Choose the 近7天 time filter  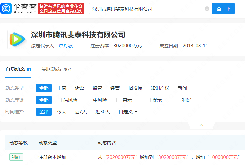point(81,112)
